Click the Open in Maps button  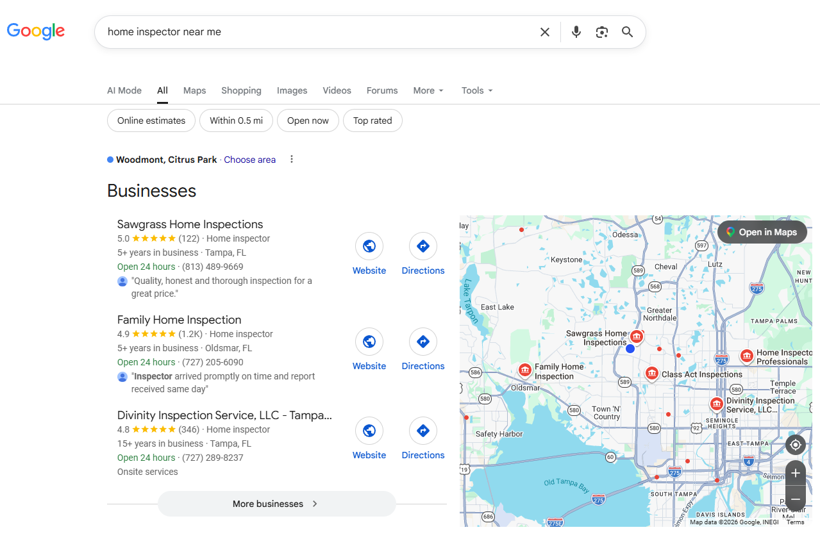(x=762, y=232)
